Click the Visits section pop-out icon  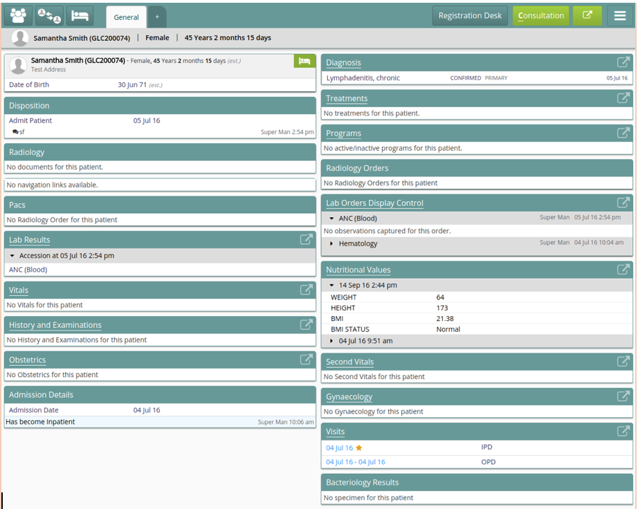pyautogui.click(x=623, y=431)
